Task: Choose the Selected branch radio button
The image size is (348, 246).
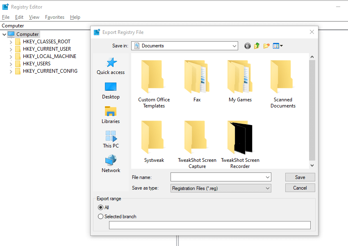Action: 101,217
